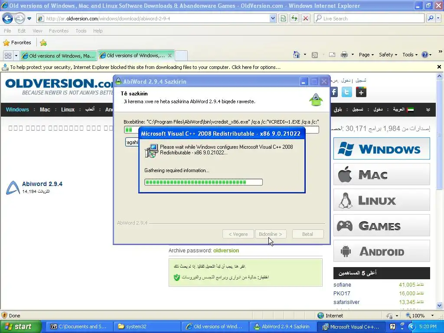Image resolution: width=444 pixels, height=333 pixels.
Task: Switch to first Old versions of Windows tab
Action: (x=59, y=56)
